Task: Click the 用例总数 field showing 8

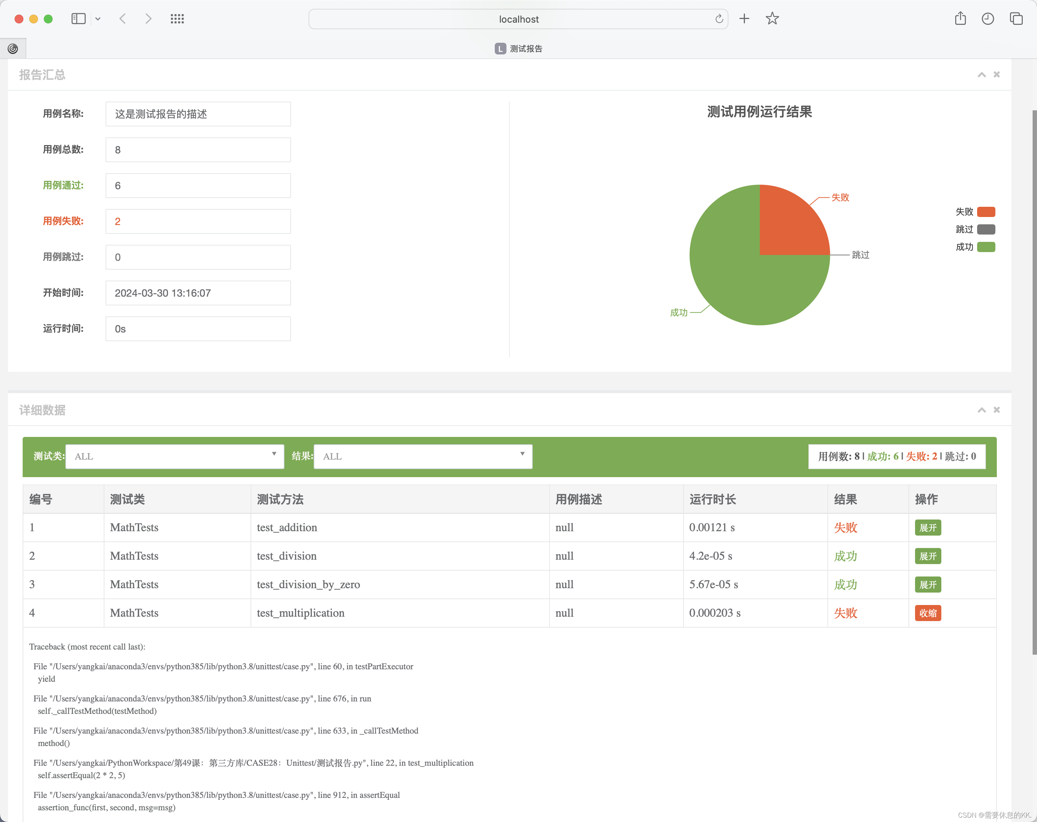Action: 198,150
